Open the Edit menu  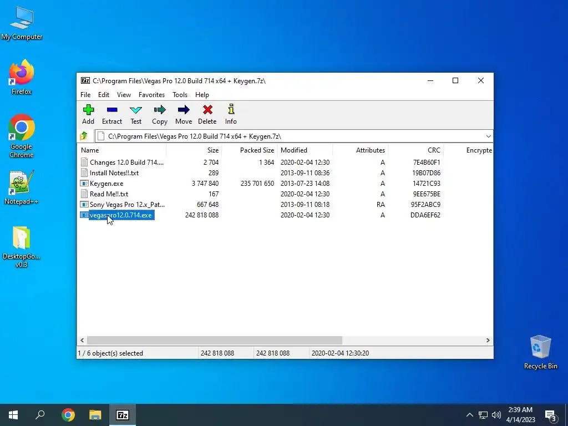point(104,94)
